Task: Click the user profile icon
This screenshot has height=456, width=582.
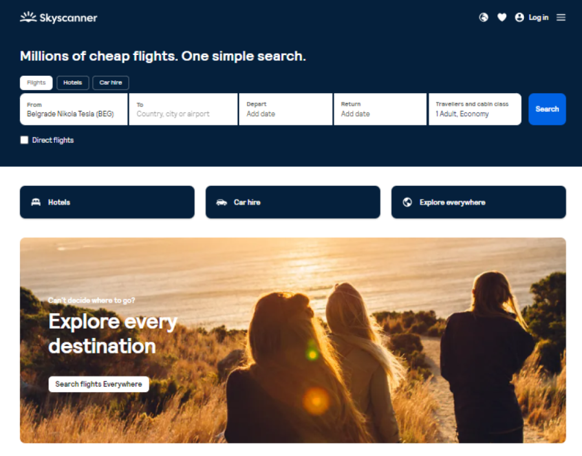Action: [519, 17]
